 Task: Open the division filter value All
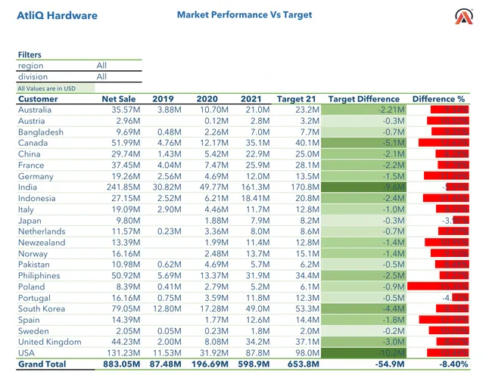101,76
